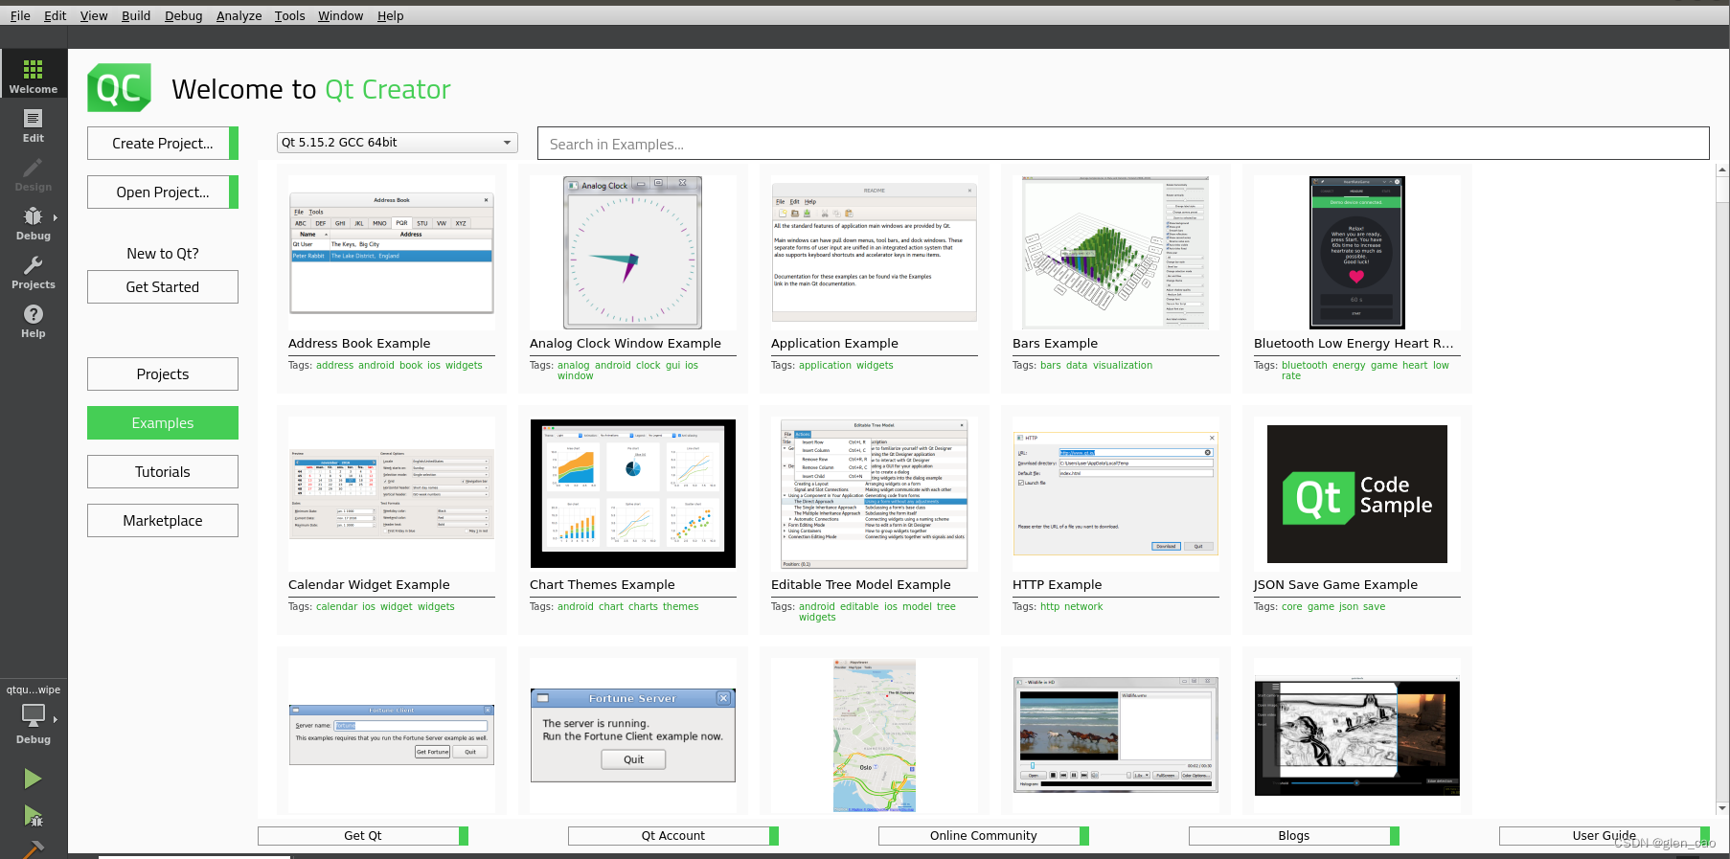Screen dimensions: 1730x859
Task: Open Calendar Widget Example thumbnail
Action: pyautogui.click(x=392, y=494)
